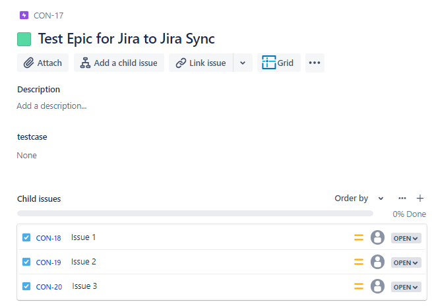Open the Grid view
Screen dimensions: 432x306
click(x=278, y=63)
